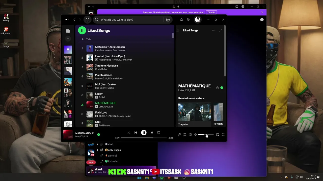Expand Your Library sidebar in Spotify
The height and width of the screenshot is (181, 323).
tap(68, 31)
